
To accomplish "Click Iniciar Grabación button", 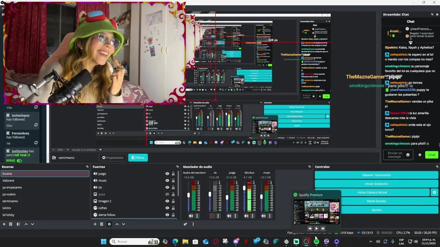I will click(x=376, y=184).
